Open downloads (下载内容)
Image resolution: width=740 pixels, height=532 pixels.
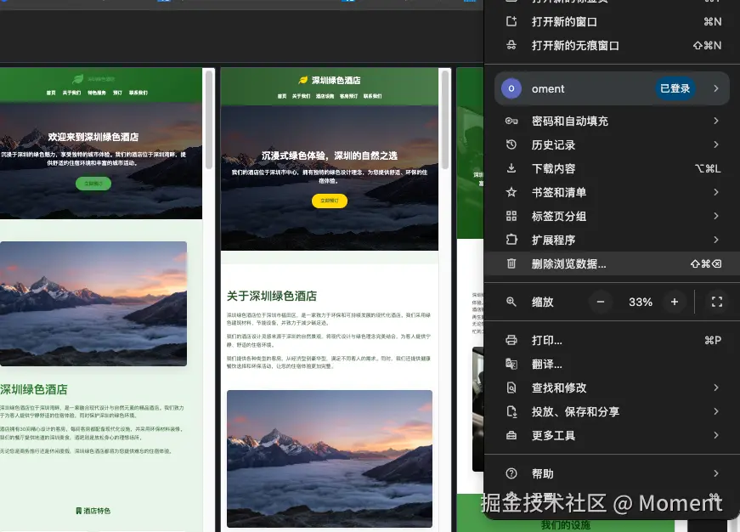[612, 168]
